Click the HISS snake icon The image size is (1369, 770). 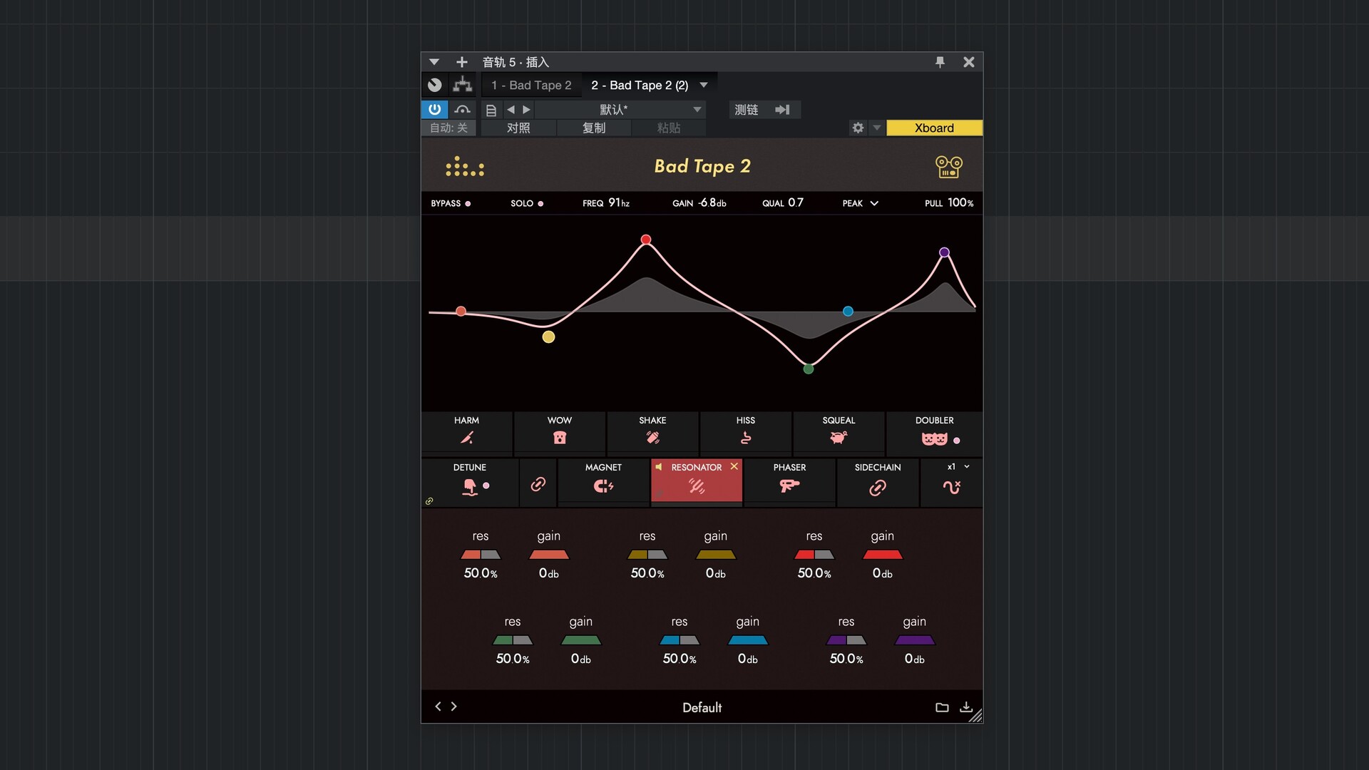click(x=746, y=438)
